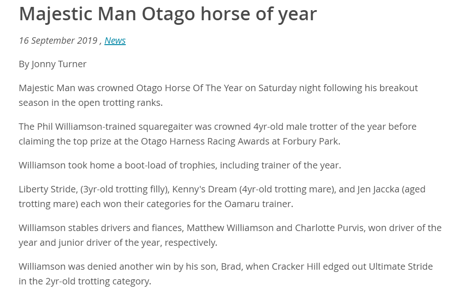This screenshot has height=295, width=453.
Task: Click the 16 September 2019 publish date
Action: [58, 40]
